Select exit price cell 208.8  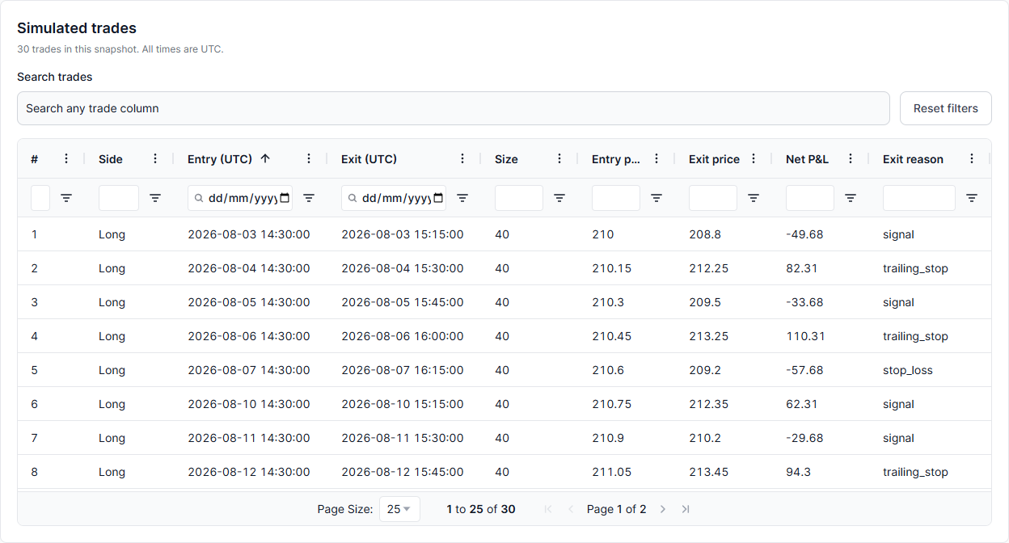724,234
